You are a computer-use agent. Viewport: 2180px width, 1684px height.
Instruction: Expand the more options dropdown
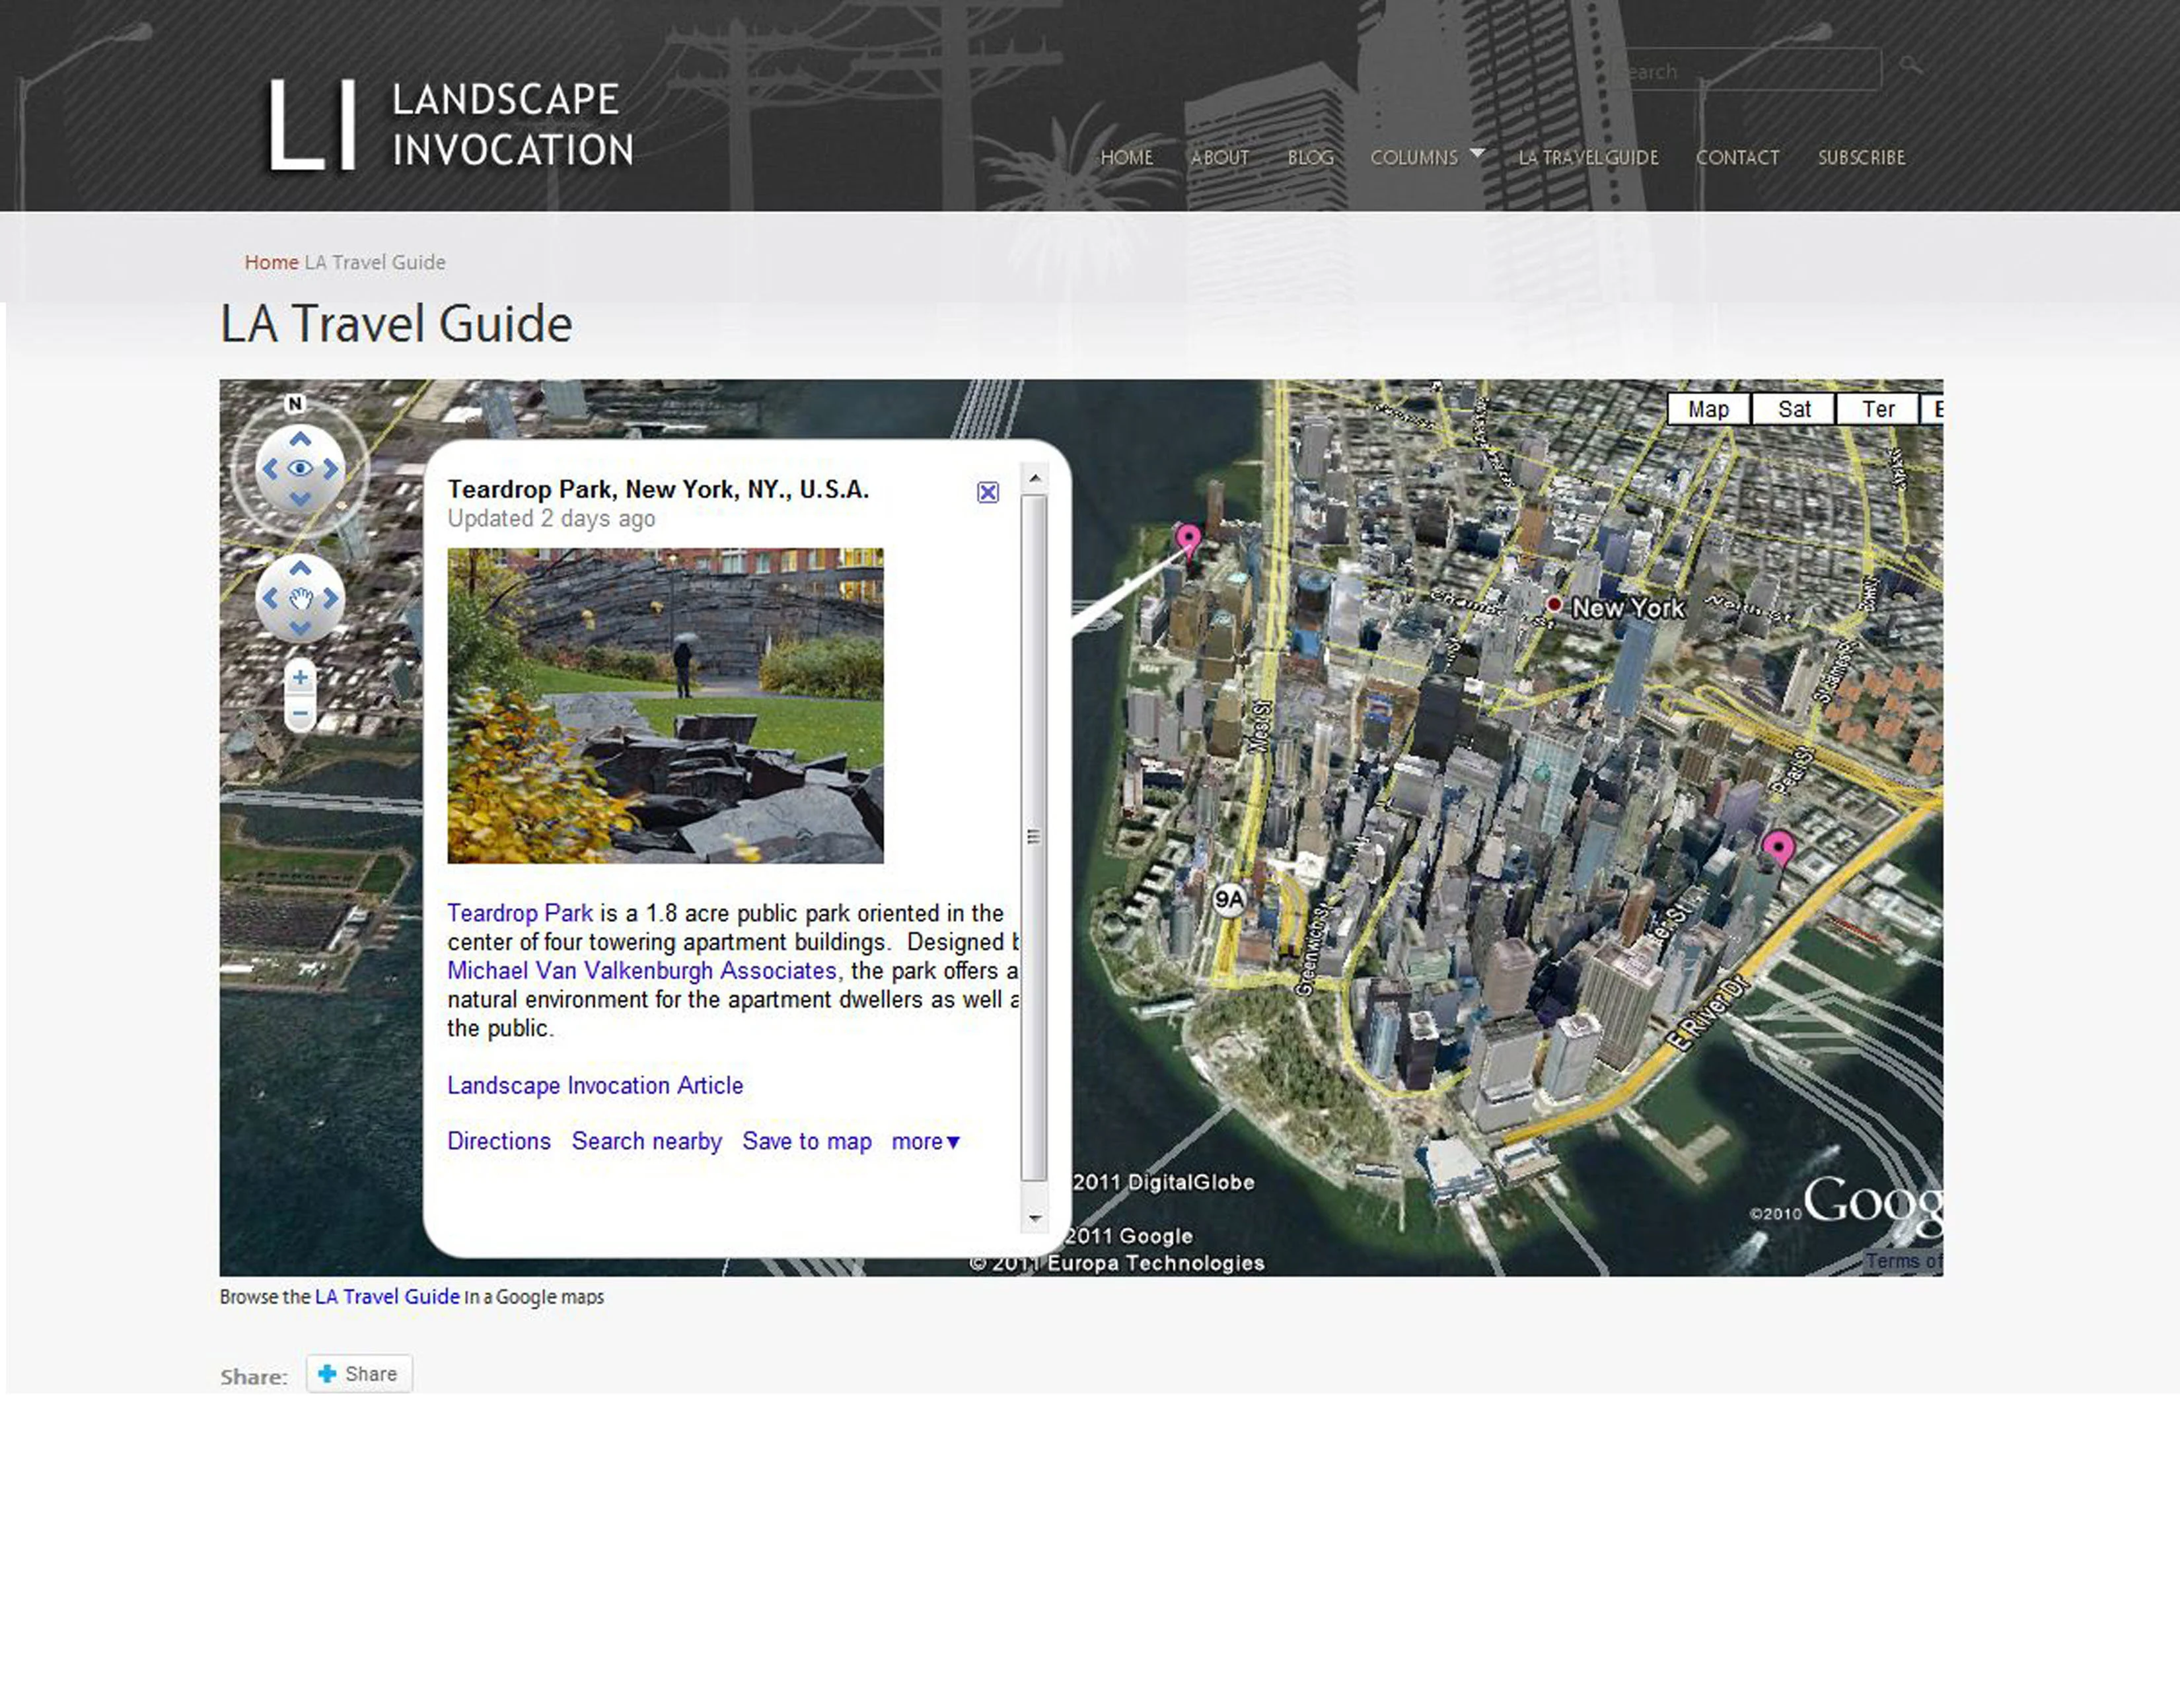click(926, 1141)
